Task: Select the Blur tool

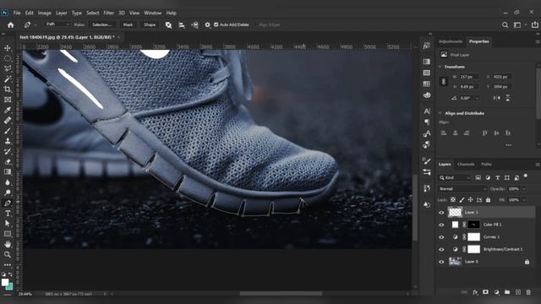Action: [x=8, y=182]
